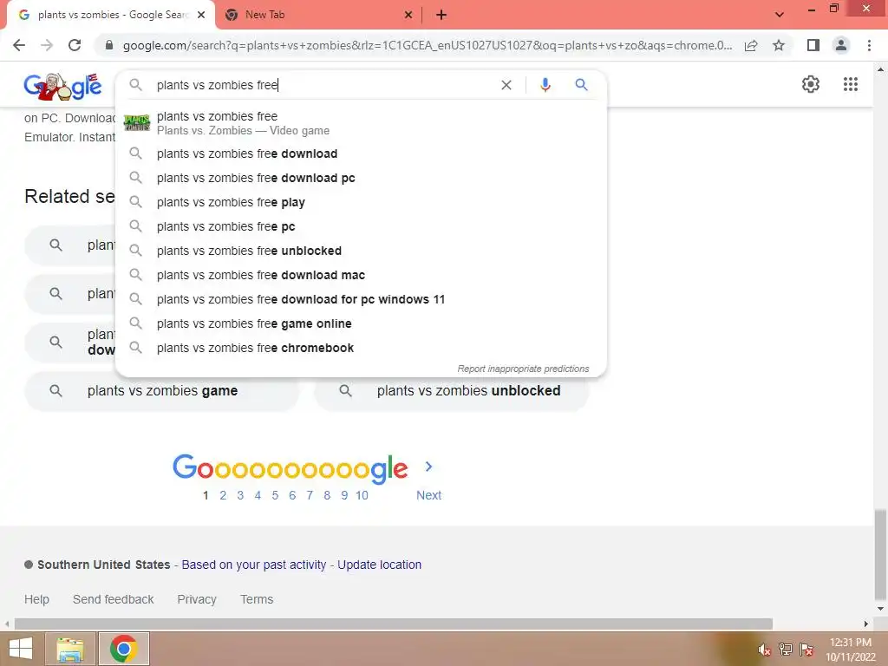
Task: Click the network tray icon
Action: [786, 650]
